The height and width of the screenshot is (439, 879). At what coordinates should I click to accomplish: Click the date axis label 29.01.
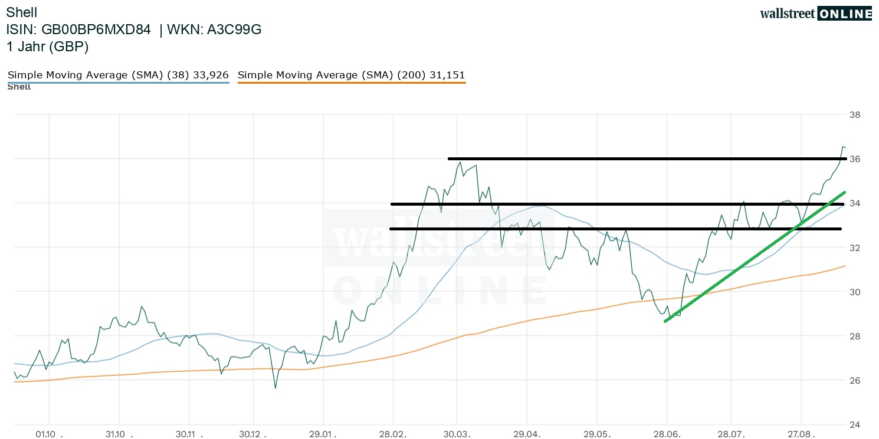[x=324, y=434]
